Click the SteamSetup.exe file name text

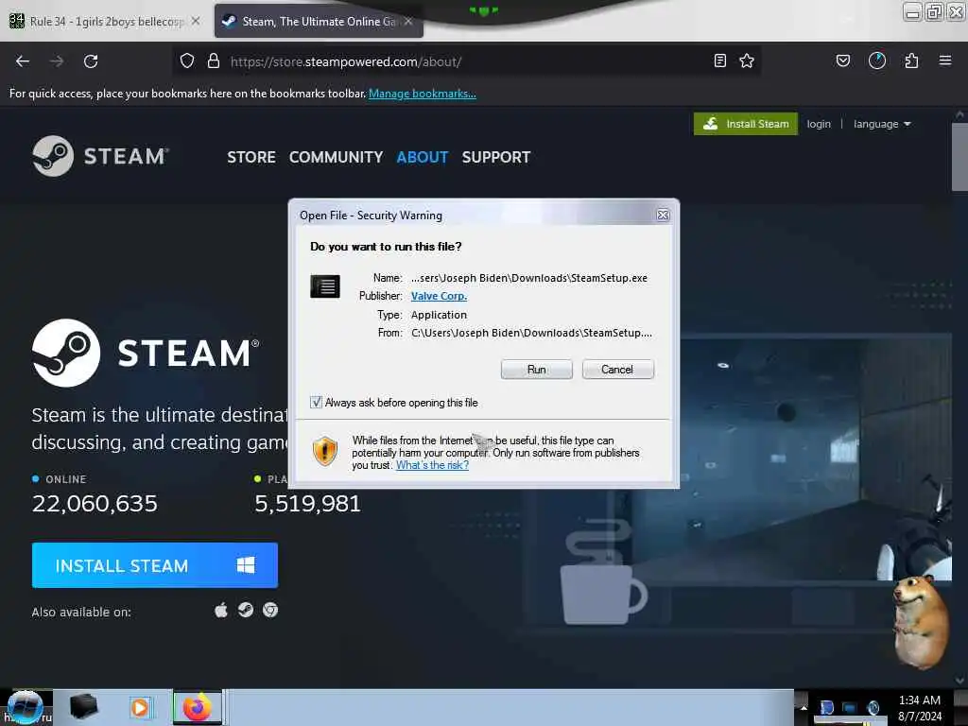point(529,278)
